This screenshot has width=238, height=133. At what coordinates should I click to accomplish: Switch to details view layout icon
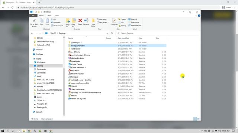(x=195, y=119)
